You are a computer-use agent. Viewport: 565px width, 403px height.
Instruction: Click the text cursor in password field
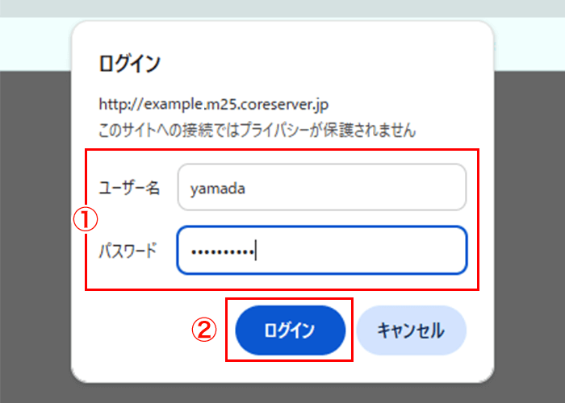(x=255, y=251)
